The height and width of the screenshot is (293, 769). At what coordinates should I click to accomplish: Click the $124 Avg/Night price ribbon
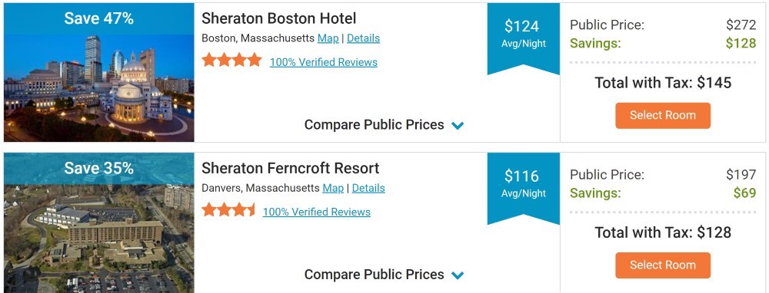523,38
